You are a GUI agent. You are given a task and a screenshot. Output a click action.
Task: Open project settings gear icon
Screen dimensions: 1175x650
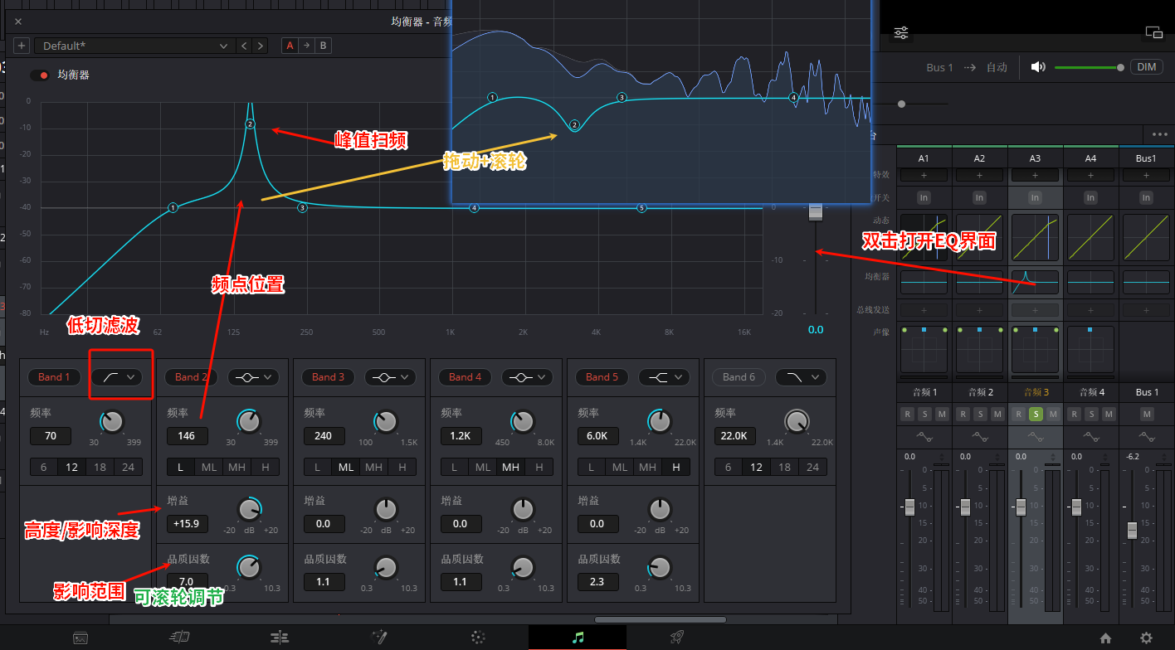click(1147, 638)
